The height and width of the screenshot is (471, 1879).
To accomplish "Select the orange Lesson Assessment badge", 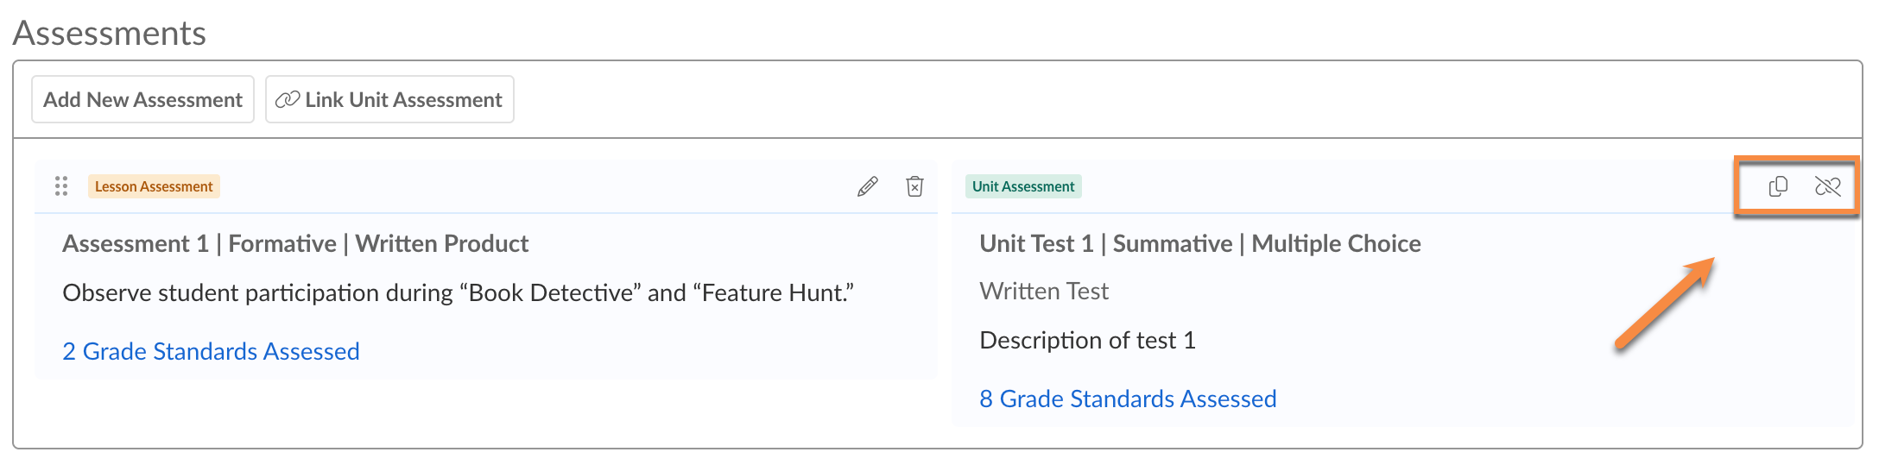I will (154, 186).
